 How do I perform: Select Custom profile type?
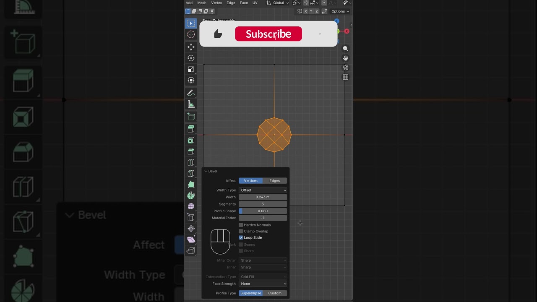pyautogui.click(x=275, y=293)
